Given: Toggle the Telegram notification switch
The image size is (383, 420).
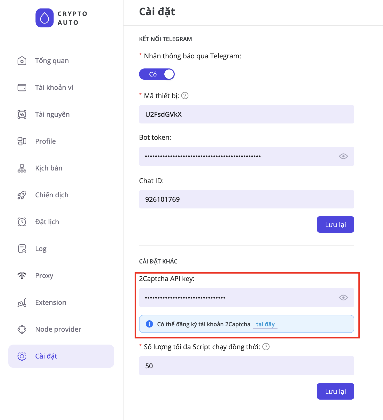Looking at the screenshot, I should pos(157,74).
